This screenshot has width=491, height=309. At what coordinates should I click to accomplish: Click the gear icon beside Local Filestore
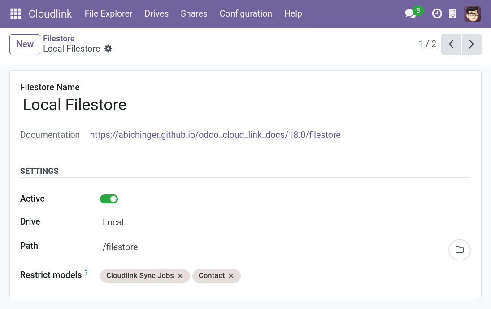click(x=108, y=49)
